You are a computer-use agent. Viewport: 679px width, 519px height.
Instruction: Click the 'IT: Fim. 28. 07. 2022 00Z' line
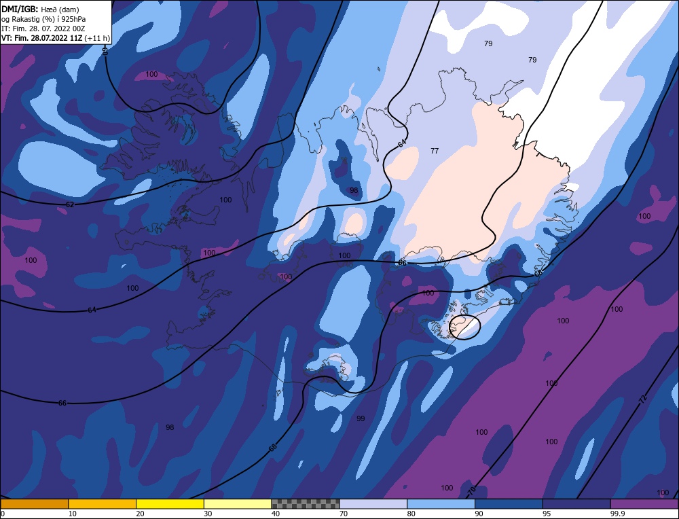coord(43,29)
